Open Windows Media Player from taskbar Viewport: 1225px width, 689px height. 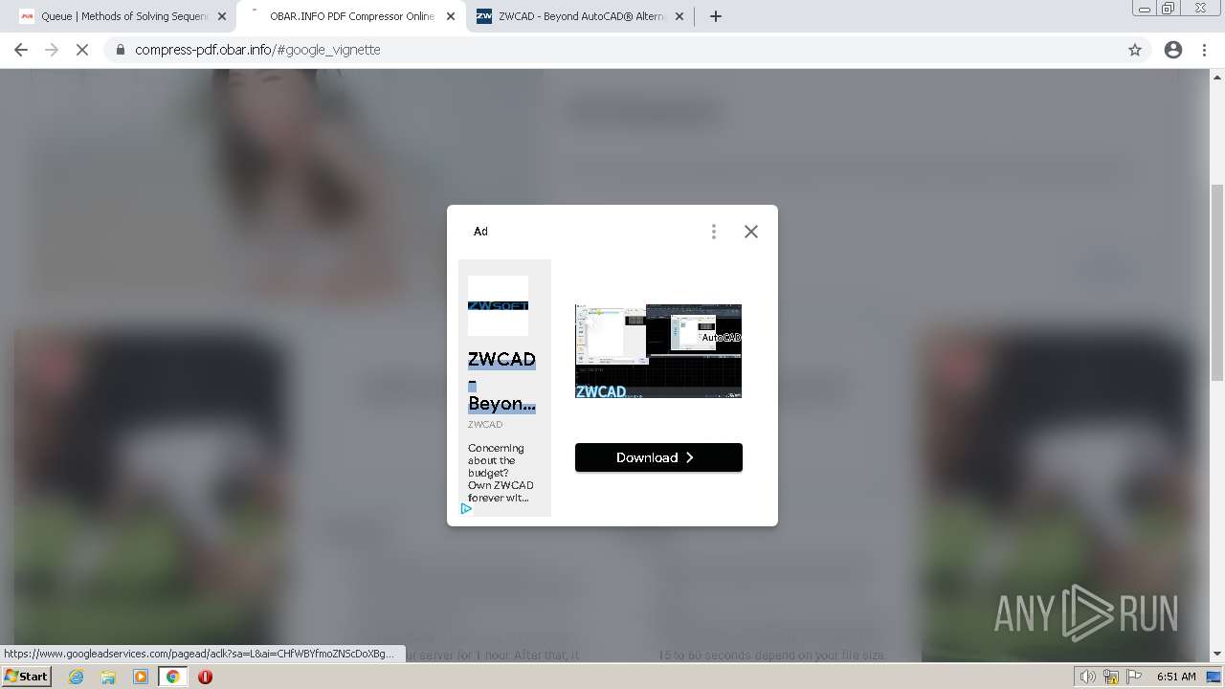[x=141, y=677]
